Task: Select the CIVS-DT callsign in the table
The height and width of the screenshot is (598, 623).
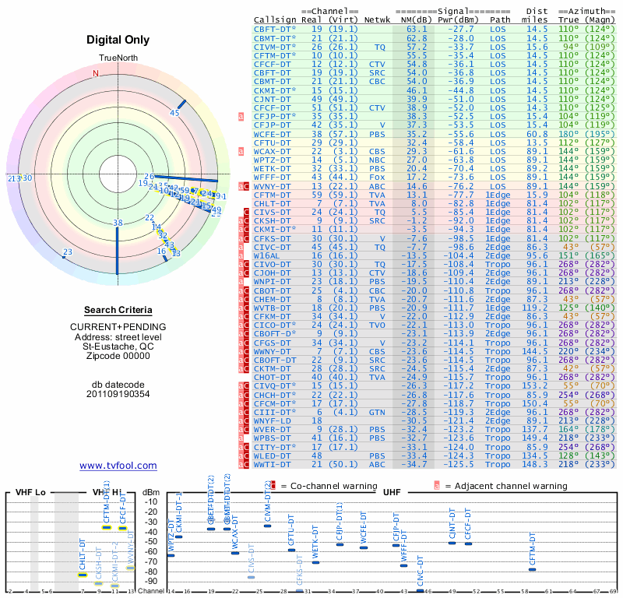Action: point(272,212)
